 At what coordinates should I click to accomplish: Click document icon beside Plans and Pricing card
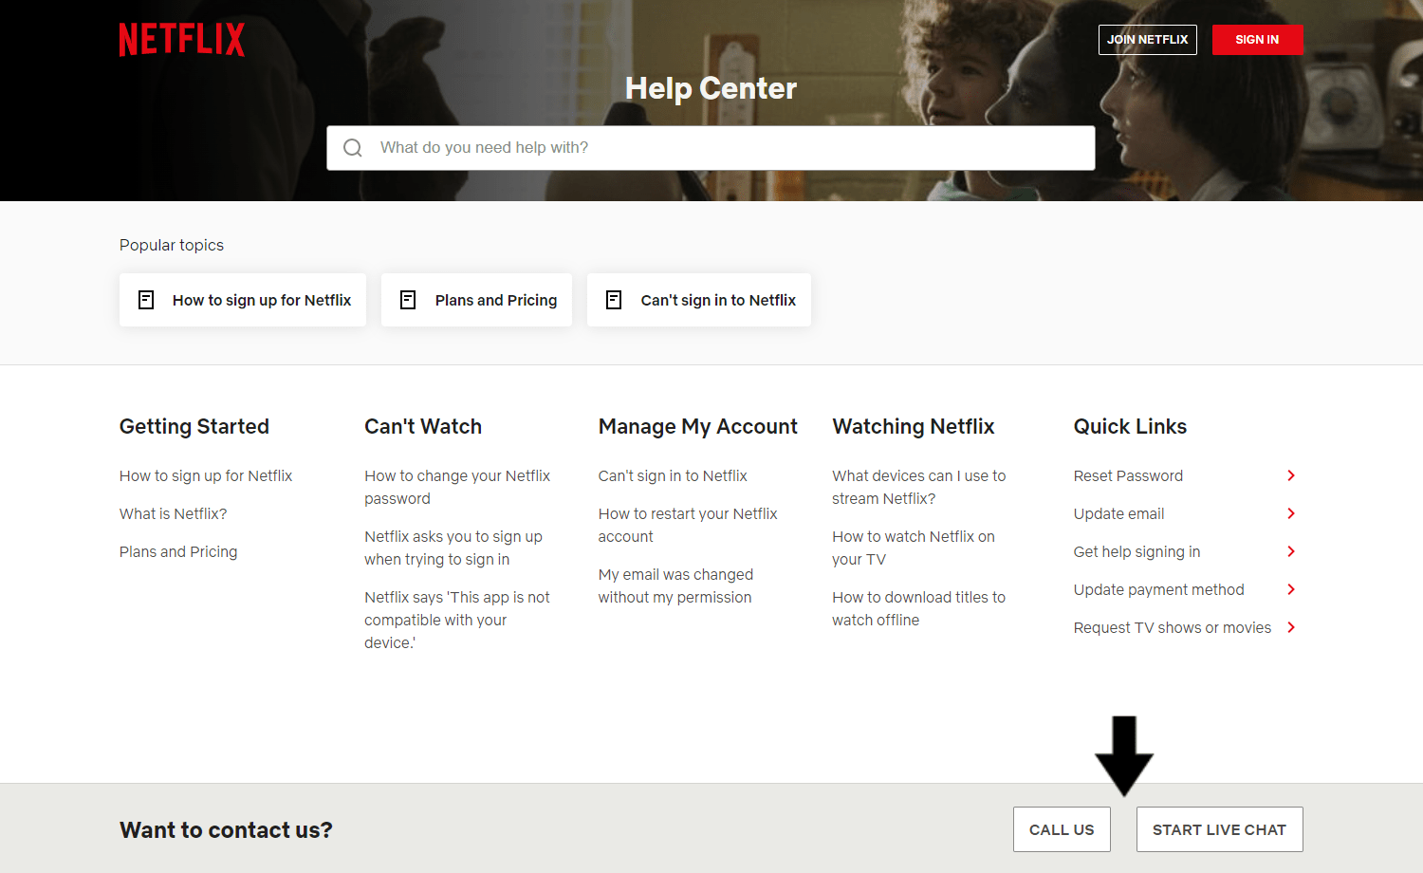click(408, 300)
